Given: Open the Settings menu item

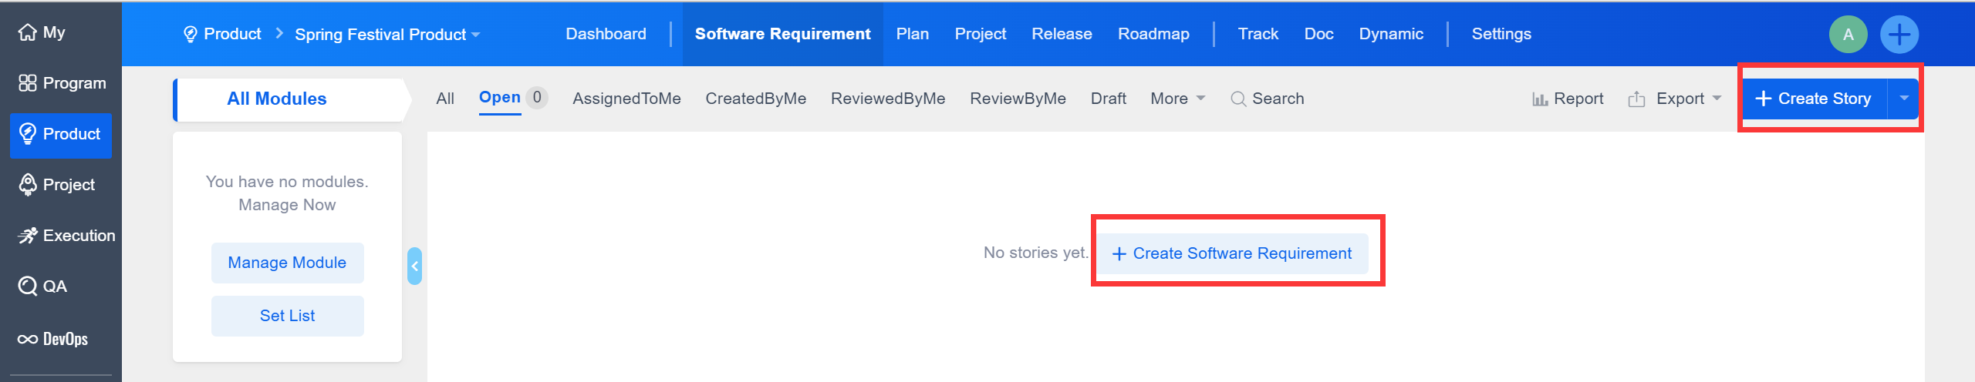Looking at the screenshot, I should point(1501,34).
